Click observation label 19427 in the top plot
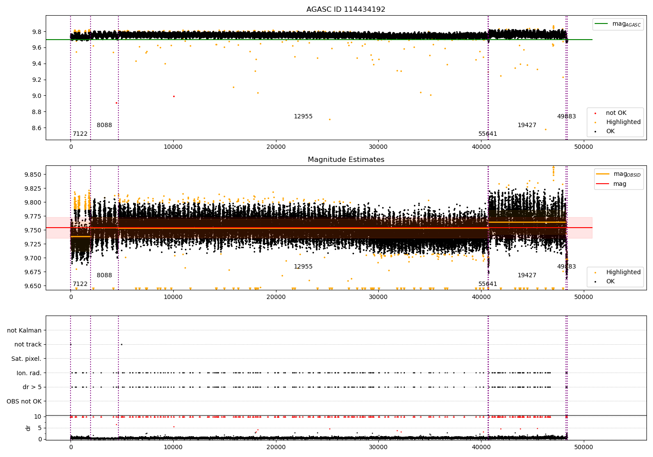The image size is (653, 457). coord(527,125)
